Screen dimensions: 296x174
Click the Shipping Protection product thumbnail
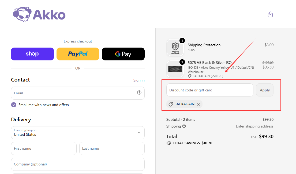pos(175,48)
